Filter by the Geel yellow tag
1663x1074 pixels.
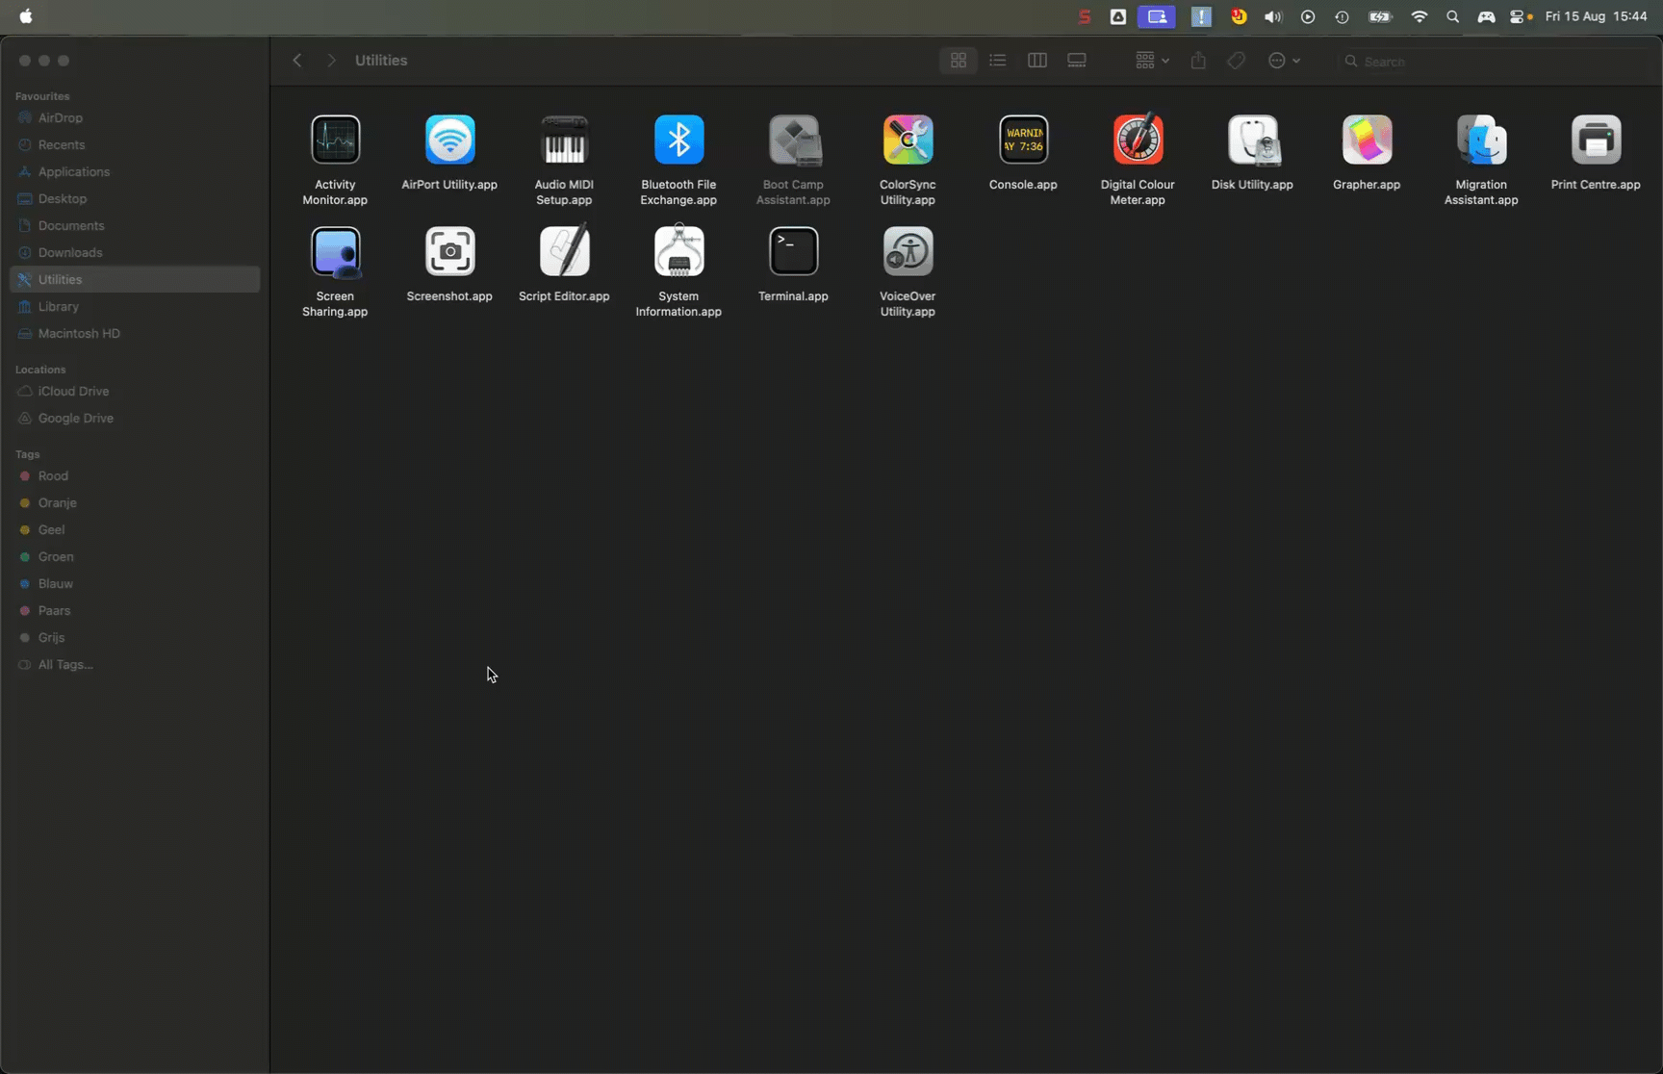[135, 529]
